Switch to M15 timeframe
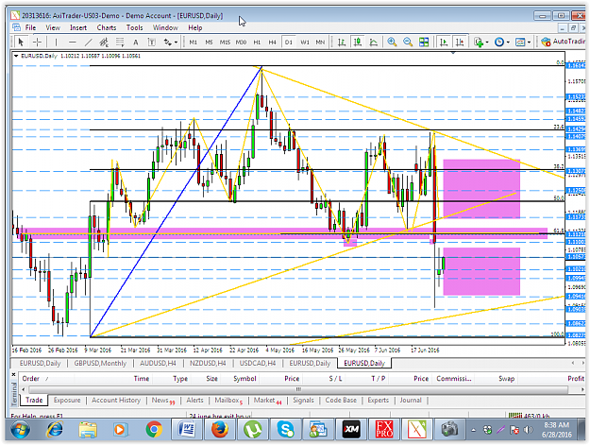Screen dimensions: 590x445 point(225,43)
